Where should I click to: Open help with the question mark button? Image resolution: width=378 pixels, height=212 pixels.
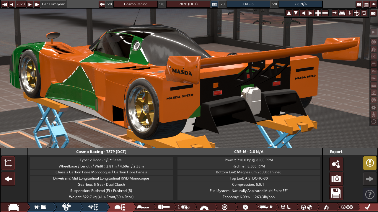(370, 194)
